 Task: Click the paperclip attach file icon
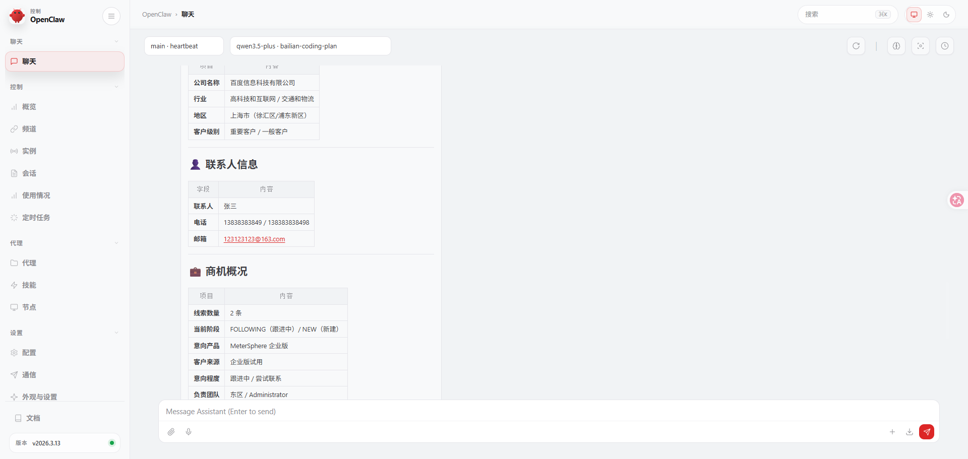point(171,432)
